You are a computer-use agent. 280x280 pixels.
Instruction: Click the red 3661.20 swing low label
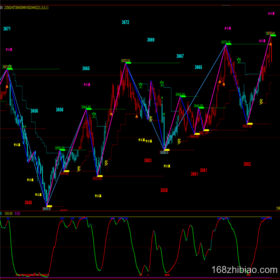[x=204, y=133]
